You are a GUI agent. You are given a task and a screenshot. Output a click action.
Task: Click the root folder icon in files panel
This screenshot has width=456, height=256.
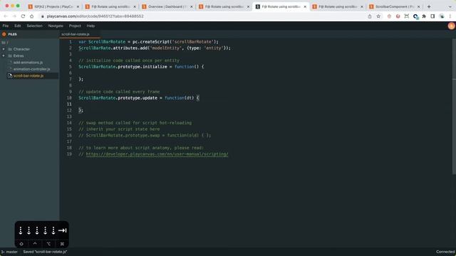coord(4,43)
